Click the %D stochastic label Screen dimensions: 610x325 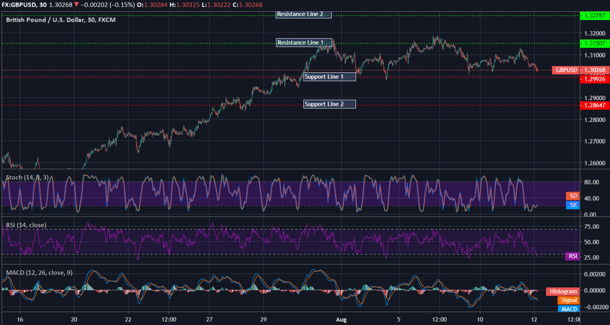(x=573, y=196)
